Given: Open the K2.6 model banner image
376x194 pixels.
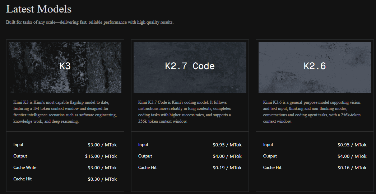Looking at the screenshot, I should click(x=315, y=67).
